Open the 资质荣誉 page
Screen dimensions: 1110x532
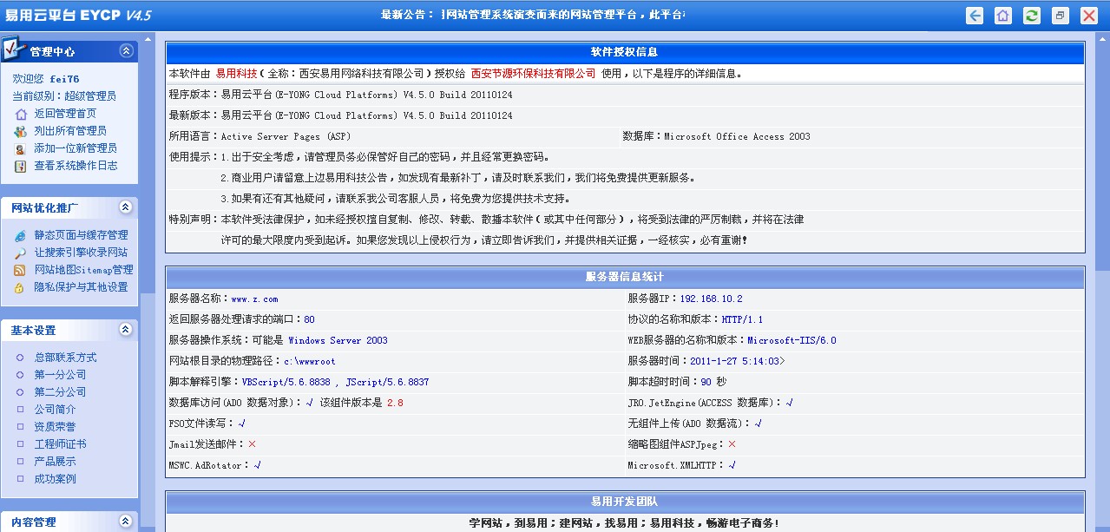tap(55, 427)
